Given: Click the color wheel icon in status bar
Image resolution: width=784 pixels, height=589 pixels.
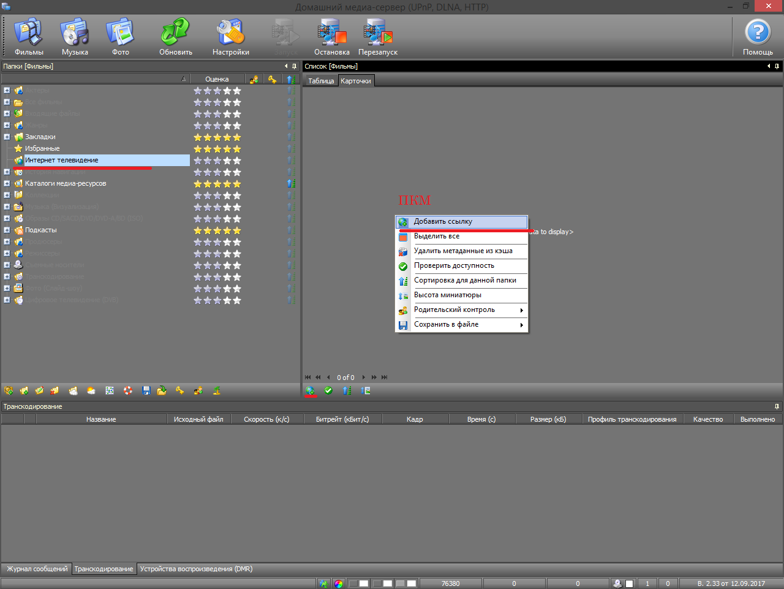Looking at the screenshot, I should point(339,583).
